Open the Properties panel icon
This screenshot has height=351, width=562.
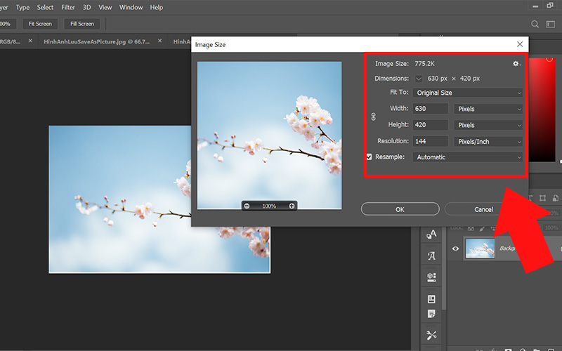431,299
